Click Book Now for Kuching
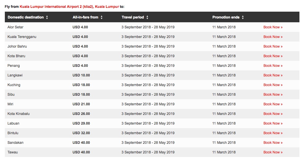Image resolution: width=303 pixels, height=159 pixels. 273,85
